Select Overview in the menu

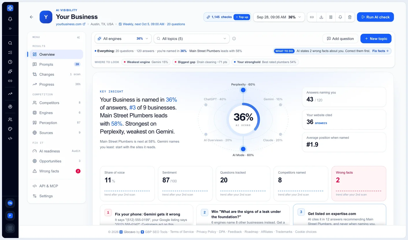pos(56,54)
